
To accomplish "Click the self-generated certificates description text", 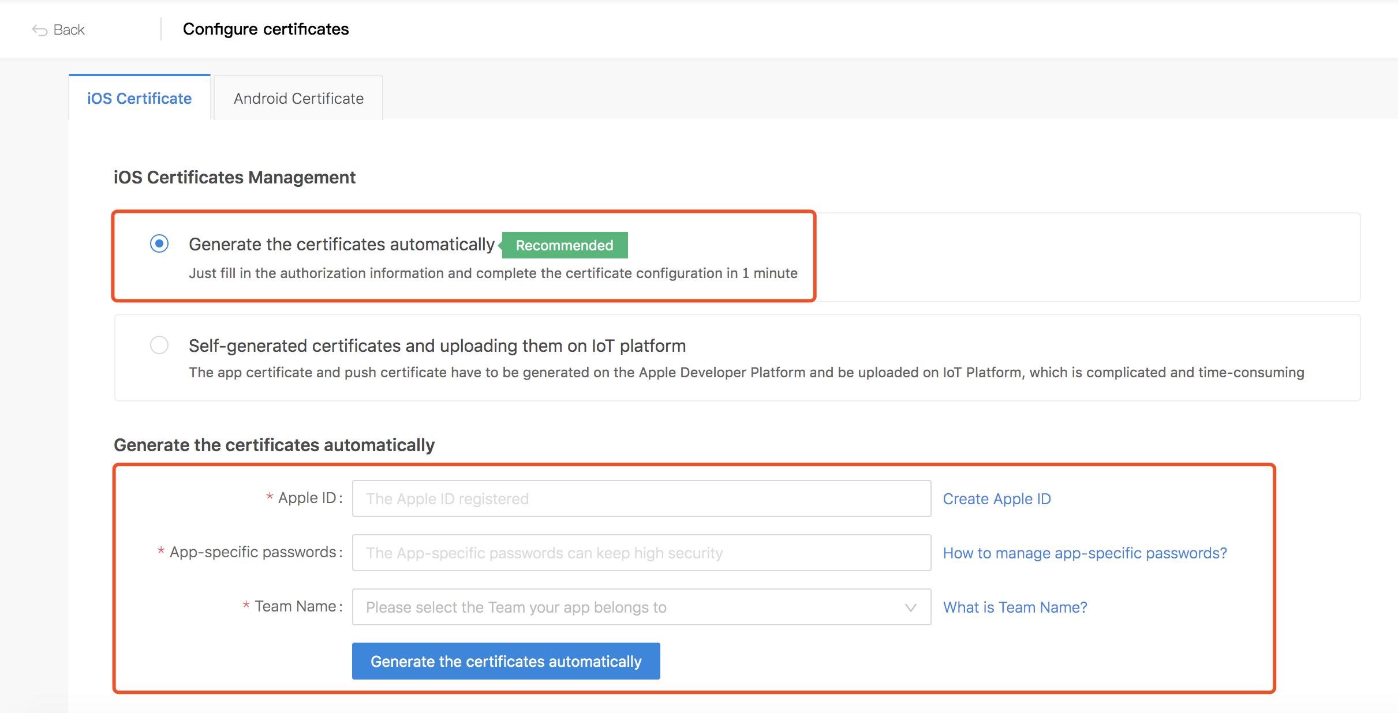I will 746,373.
